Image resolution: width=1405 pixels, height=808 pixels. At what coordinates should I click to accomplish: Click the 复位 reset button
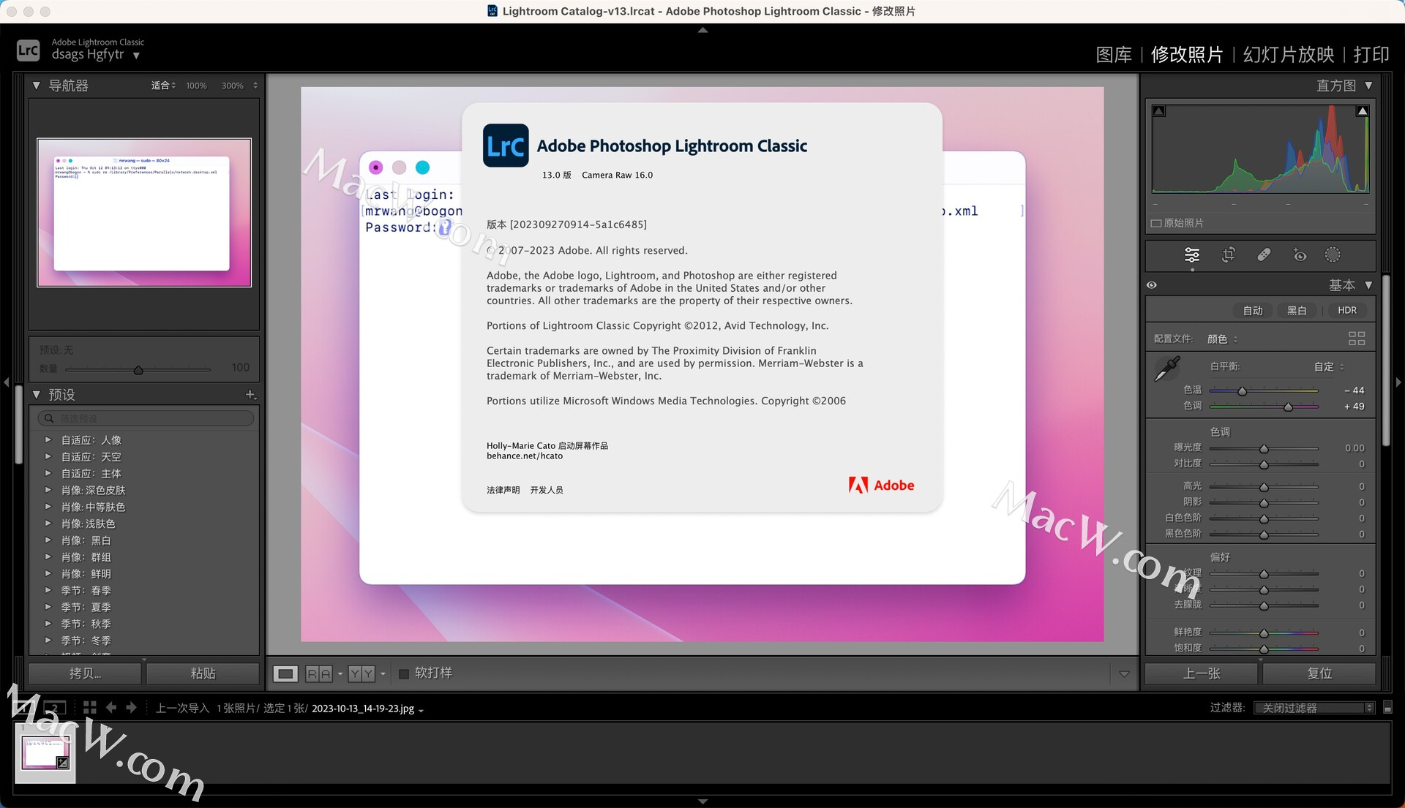point(1319,673)
